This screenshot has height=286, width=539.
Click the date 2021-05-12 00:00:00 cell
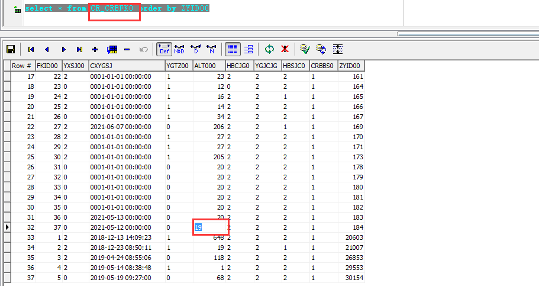tap(127, 227)
